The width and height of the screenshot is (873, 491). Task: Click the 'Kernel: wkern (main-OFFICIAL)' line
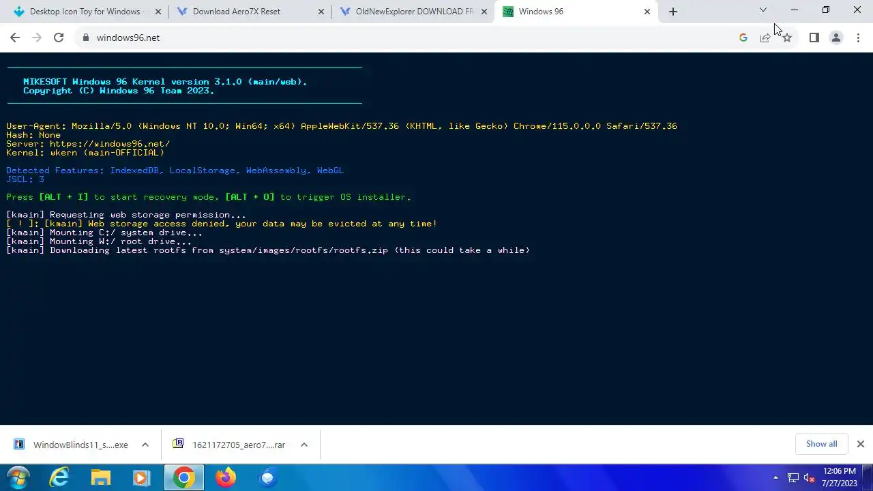(x=85, y=153)
